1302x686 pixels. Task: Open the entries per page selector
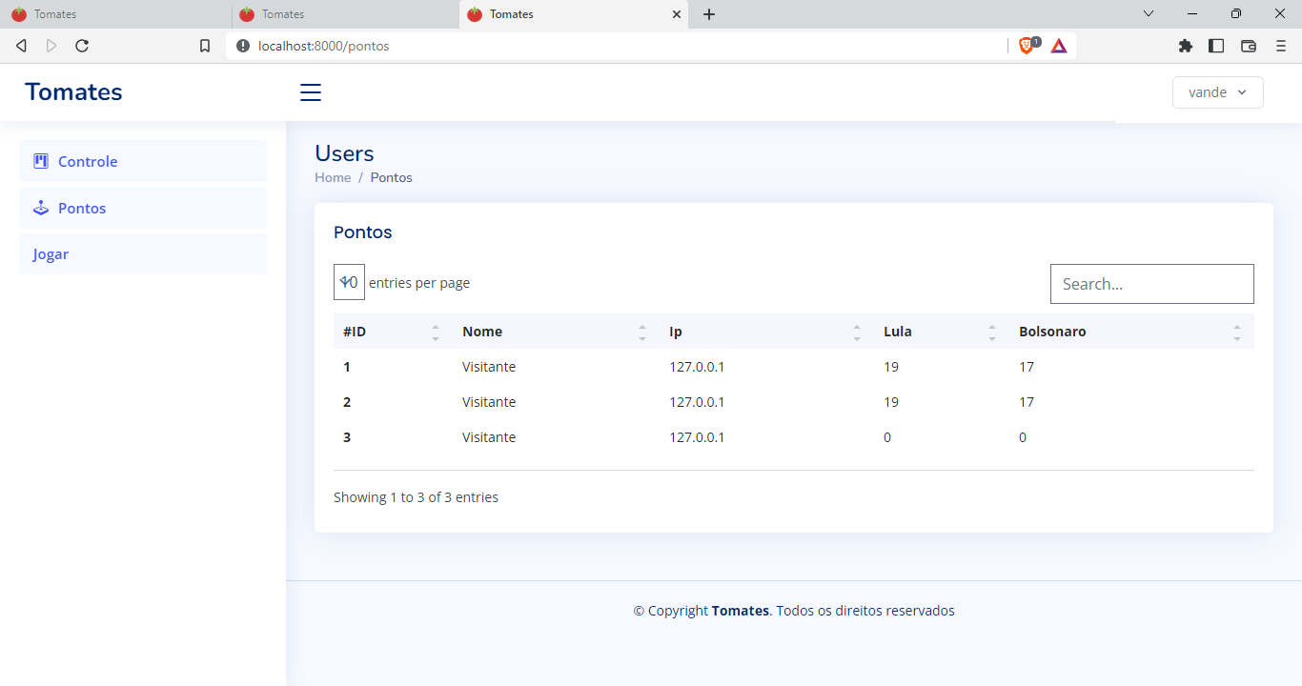[x=349, y=282]
